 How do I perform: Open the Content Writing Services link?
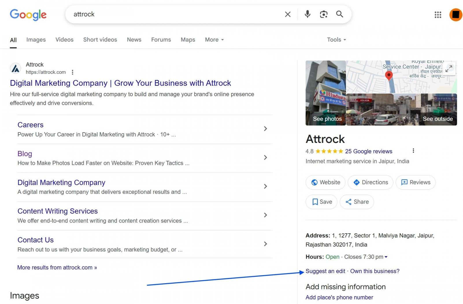(x=58, y=211)
